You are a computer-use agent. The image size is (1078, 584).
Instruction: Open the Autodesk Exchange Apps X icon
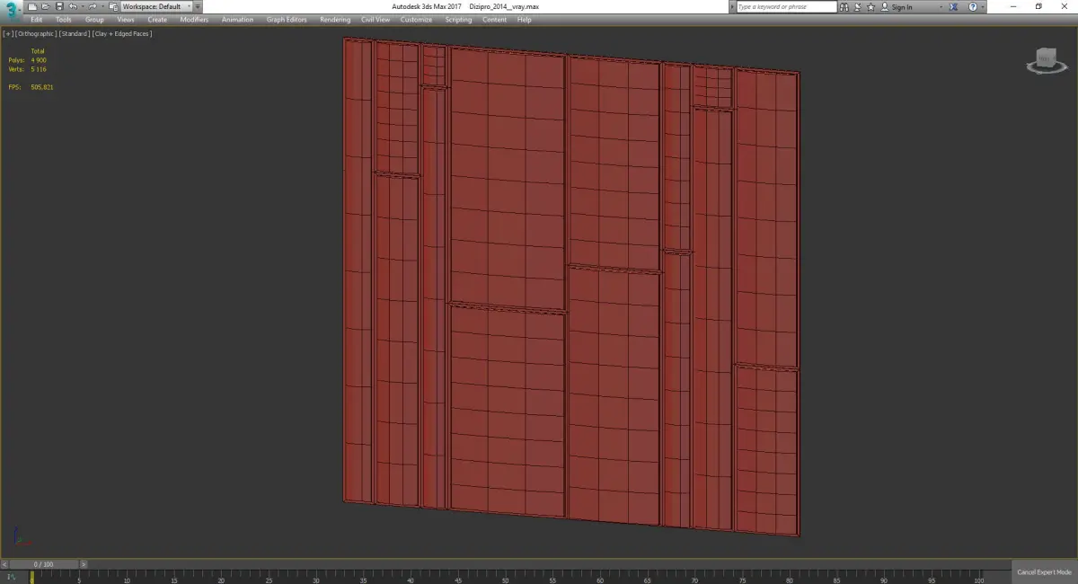tap(953, 6)
